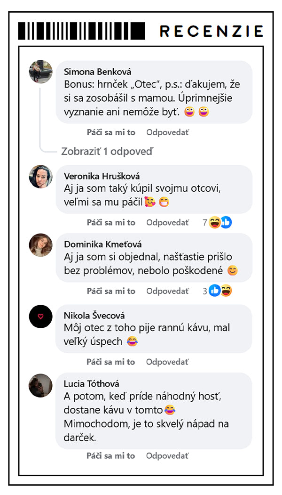Screen dimensions: 282x495
Task: Like Nikola Švecová's comment
Action: pyautogui.click(x=111, y=362)
